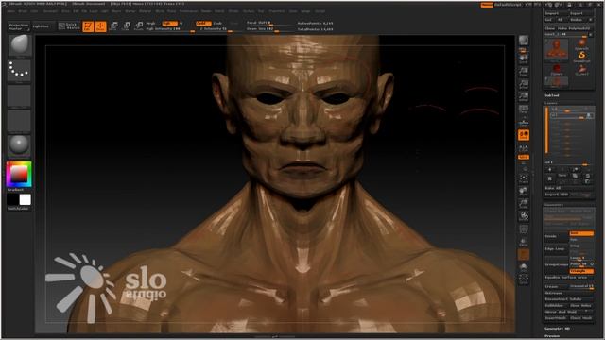
Task: Click the main color picker square
Action: (19, 174)
